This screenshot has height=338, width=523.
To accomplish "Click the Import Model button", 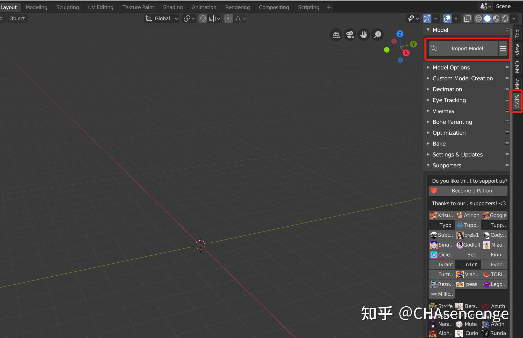I will coord(467,48).
